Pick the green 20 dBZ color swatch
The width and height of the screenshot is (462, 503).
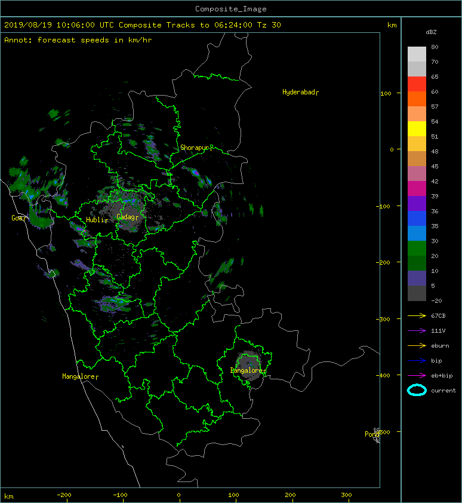coord(417,249)
